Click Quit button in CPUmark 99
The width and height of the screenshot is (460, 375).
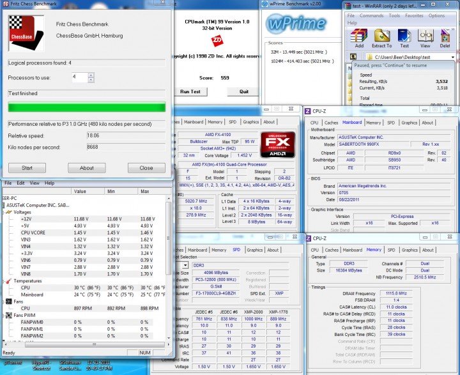pyautogui.click(x=244, y=91)
